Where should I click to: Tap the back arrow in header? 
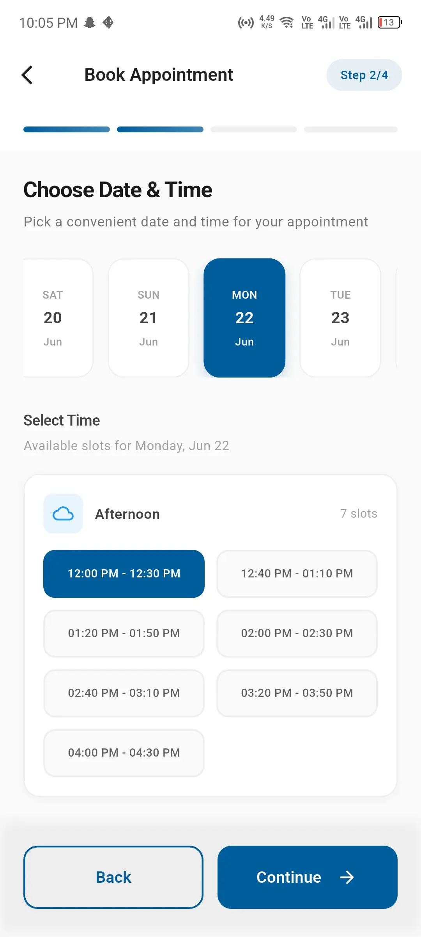[27, 75]
